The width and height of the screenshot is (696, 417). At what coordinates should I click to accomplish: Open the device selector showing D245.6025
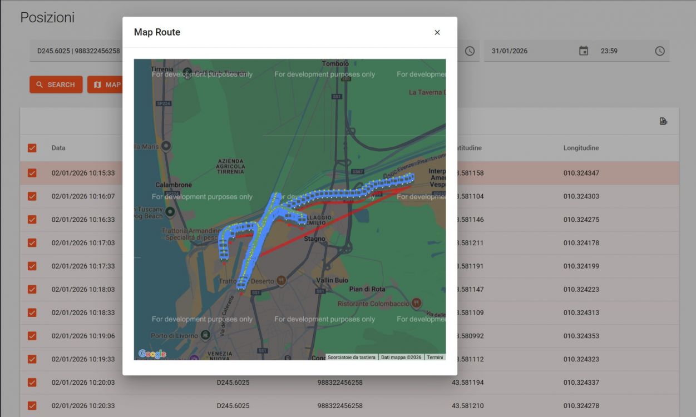click(x=78, y=51)
